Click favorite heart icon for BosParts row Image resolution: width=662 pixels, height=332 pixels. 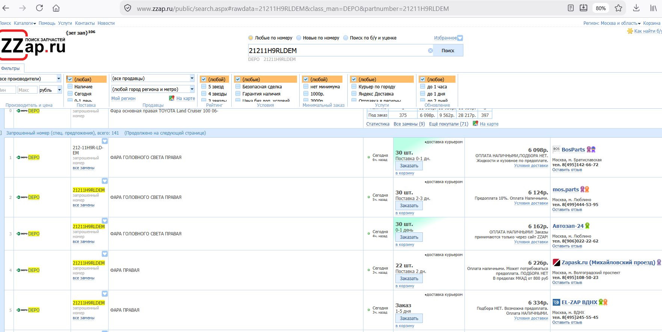105,141
